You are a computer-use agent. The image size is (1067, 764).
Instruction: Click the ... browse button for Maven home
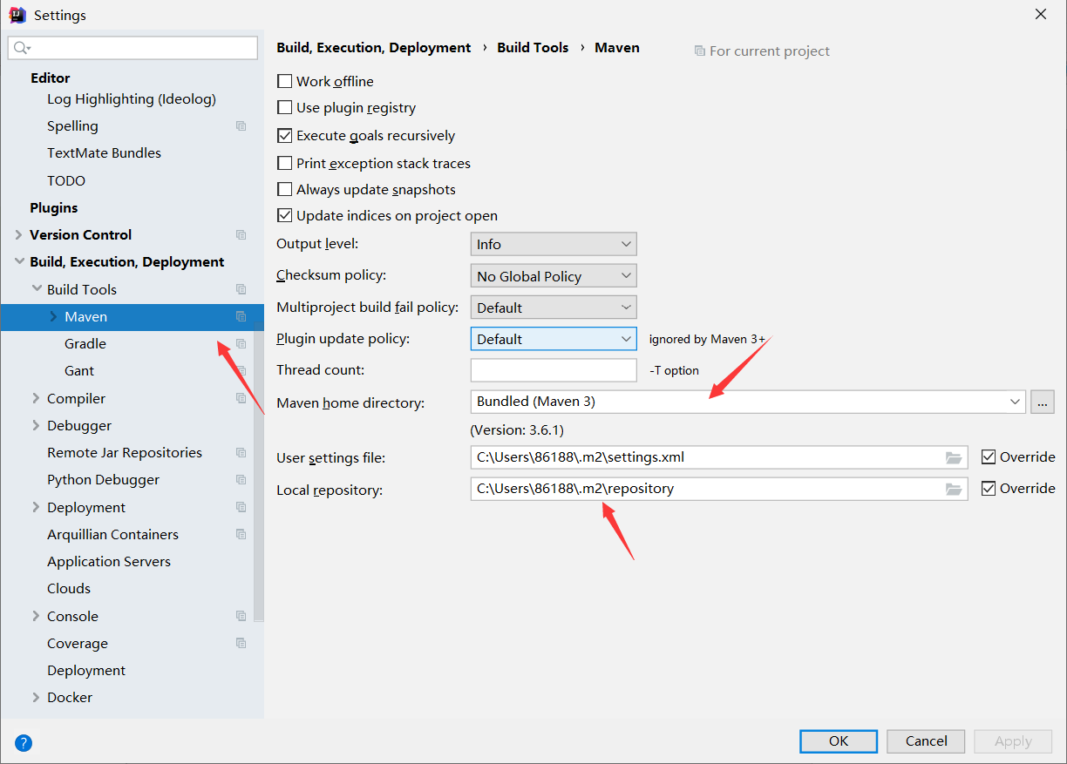coord(1043,402)
